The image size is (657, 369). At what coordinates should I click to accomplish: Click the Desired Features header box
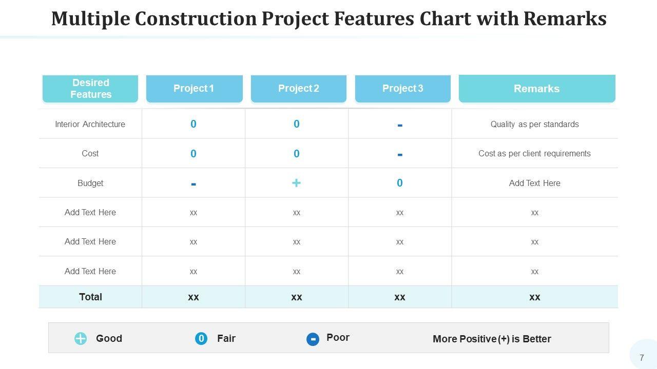click(x=90, y=89)
